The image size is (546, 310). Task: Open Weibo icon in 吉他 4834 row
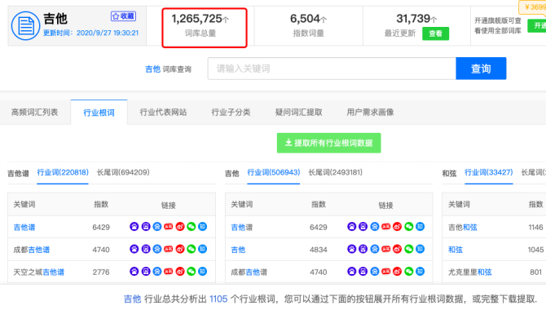[x=398, y=249]
